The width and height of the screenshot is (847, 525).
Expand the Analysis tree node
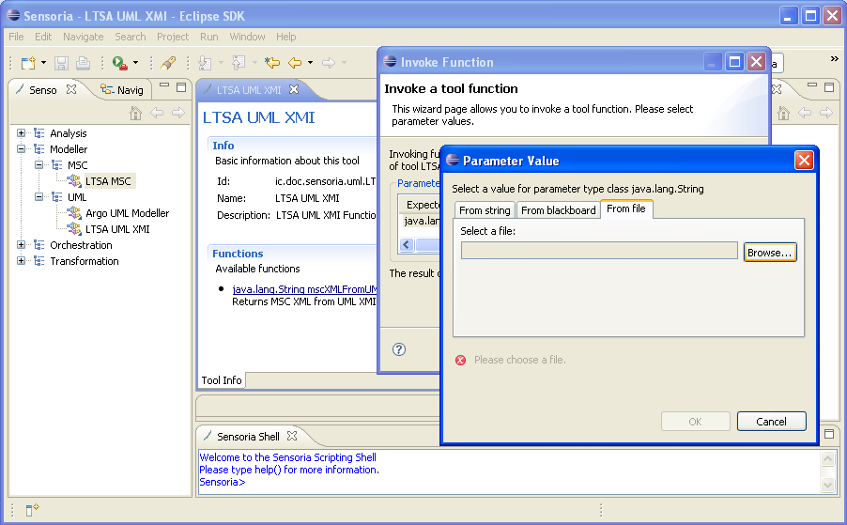pyautogui.click(x=21, y=132)
